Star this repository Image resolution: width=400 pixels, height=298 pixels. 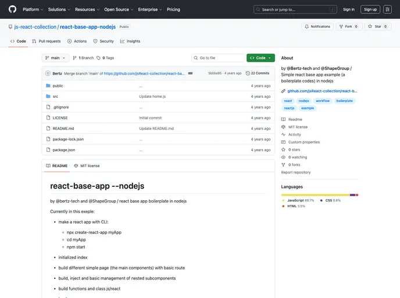[377, 27]
